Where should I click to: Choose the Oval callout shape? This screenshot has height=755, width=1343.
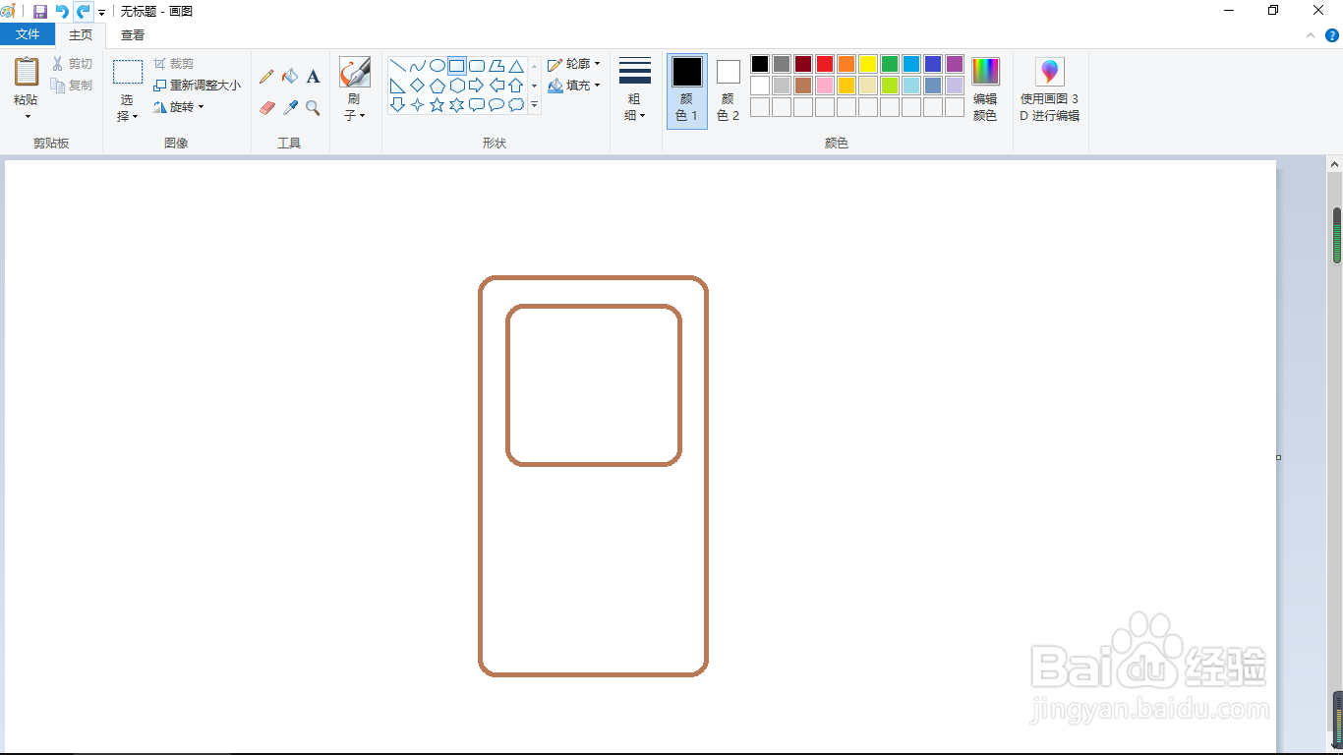[x=496, y=104]
